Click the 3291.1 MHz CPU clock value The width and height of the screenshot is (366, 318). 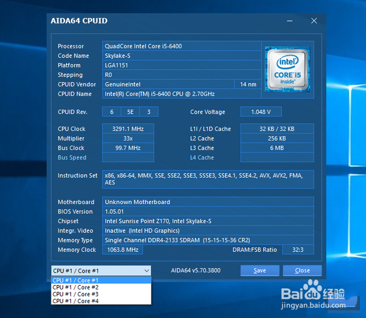128,129
